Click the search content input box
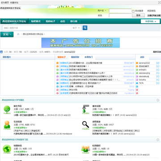 tap(37, 28)
